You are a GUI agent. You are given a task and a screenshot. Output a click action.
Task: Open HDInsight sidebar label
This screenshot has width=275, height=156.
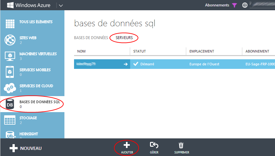coord(29,134)
